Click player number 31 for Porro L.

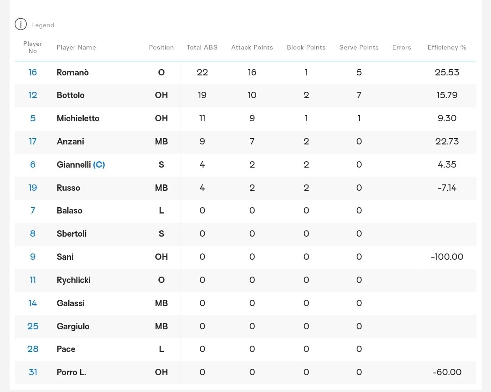click(33, 372)
